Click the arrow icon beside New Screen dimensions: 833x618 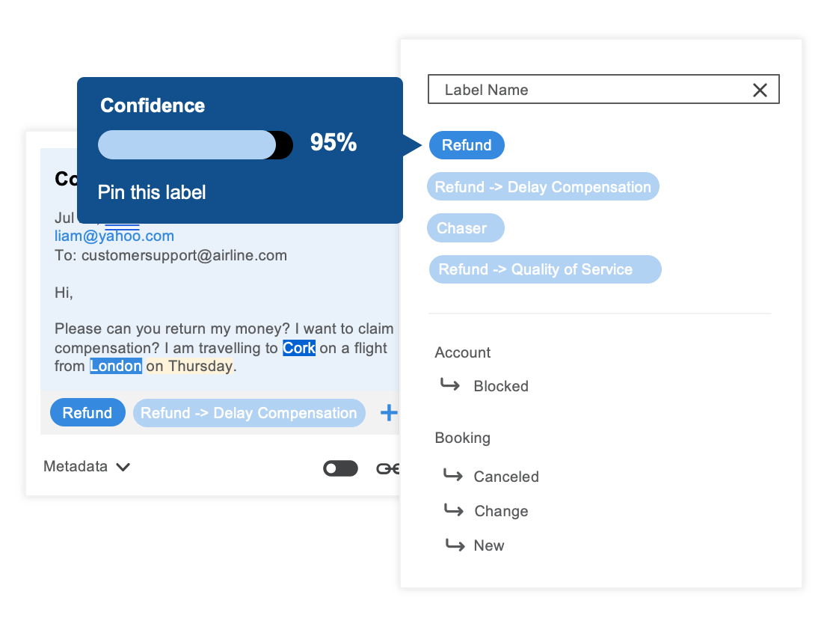click(x=454, y=545)
